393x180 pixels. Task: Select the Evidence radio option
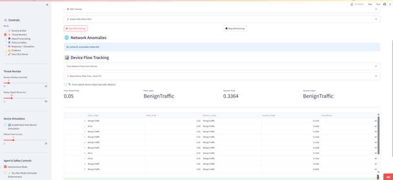[x=5, y=50]
